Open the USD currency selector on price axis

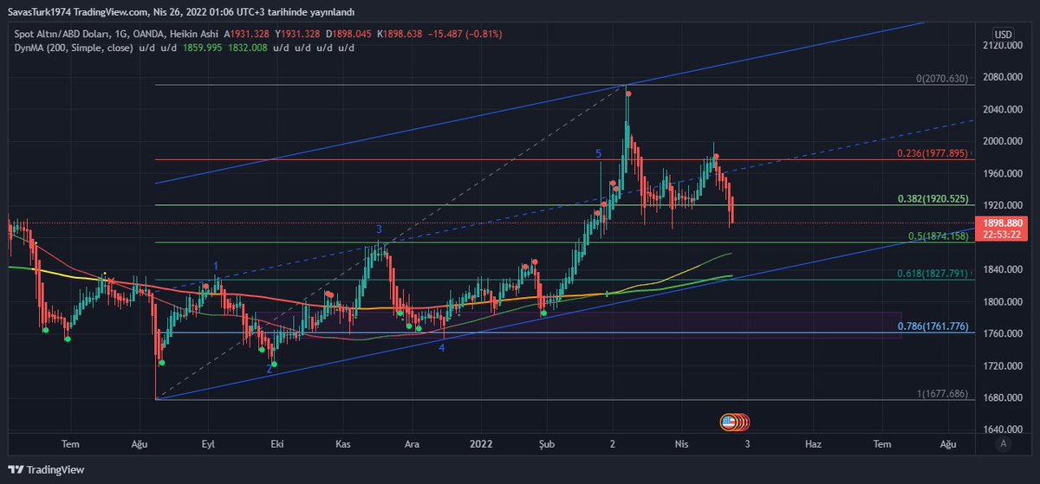[1003, 34]
